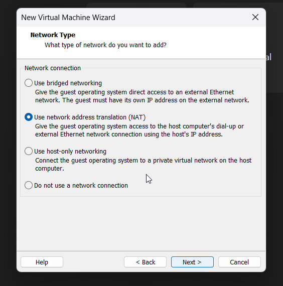The width and height of the screenshot is (283, 286).
Task: Click the bridged networking description about external Ethernet
Action: click(142, 96)
